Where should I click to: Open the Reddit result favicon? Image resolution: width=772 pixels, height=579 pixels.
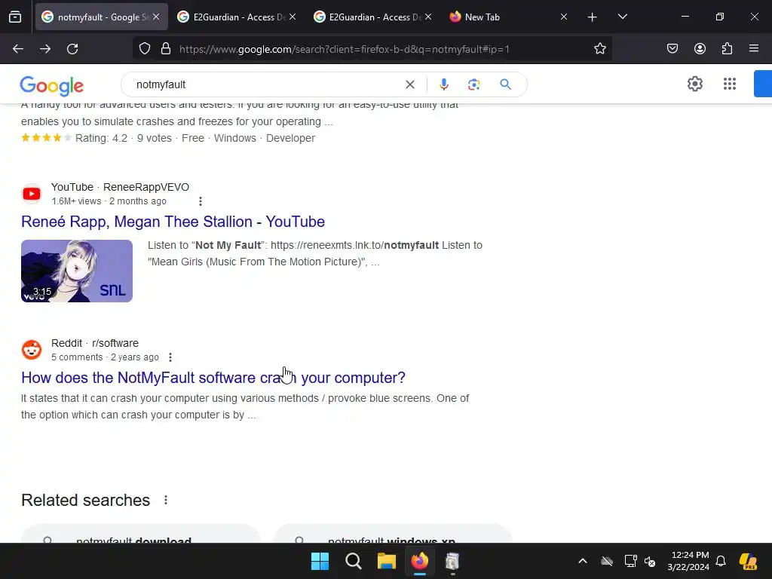click(x=32, y=350)
